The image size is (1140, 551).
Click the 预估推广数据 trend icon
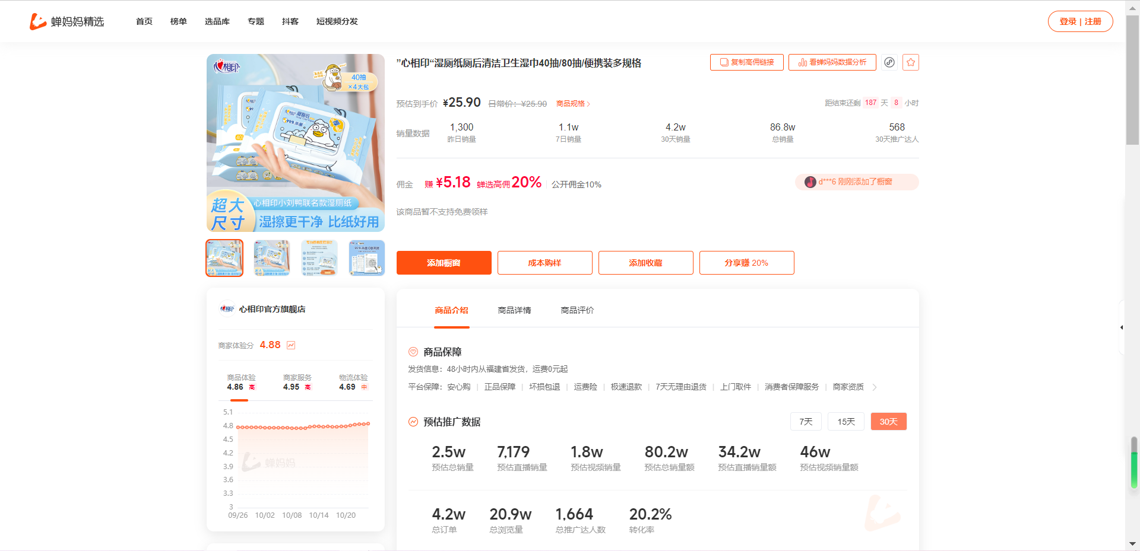coord(413,422)
